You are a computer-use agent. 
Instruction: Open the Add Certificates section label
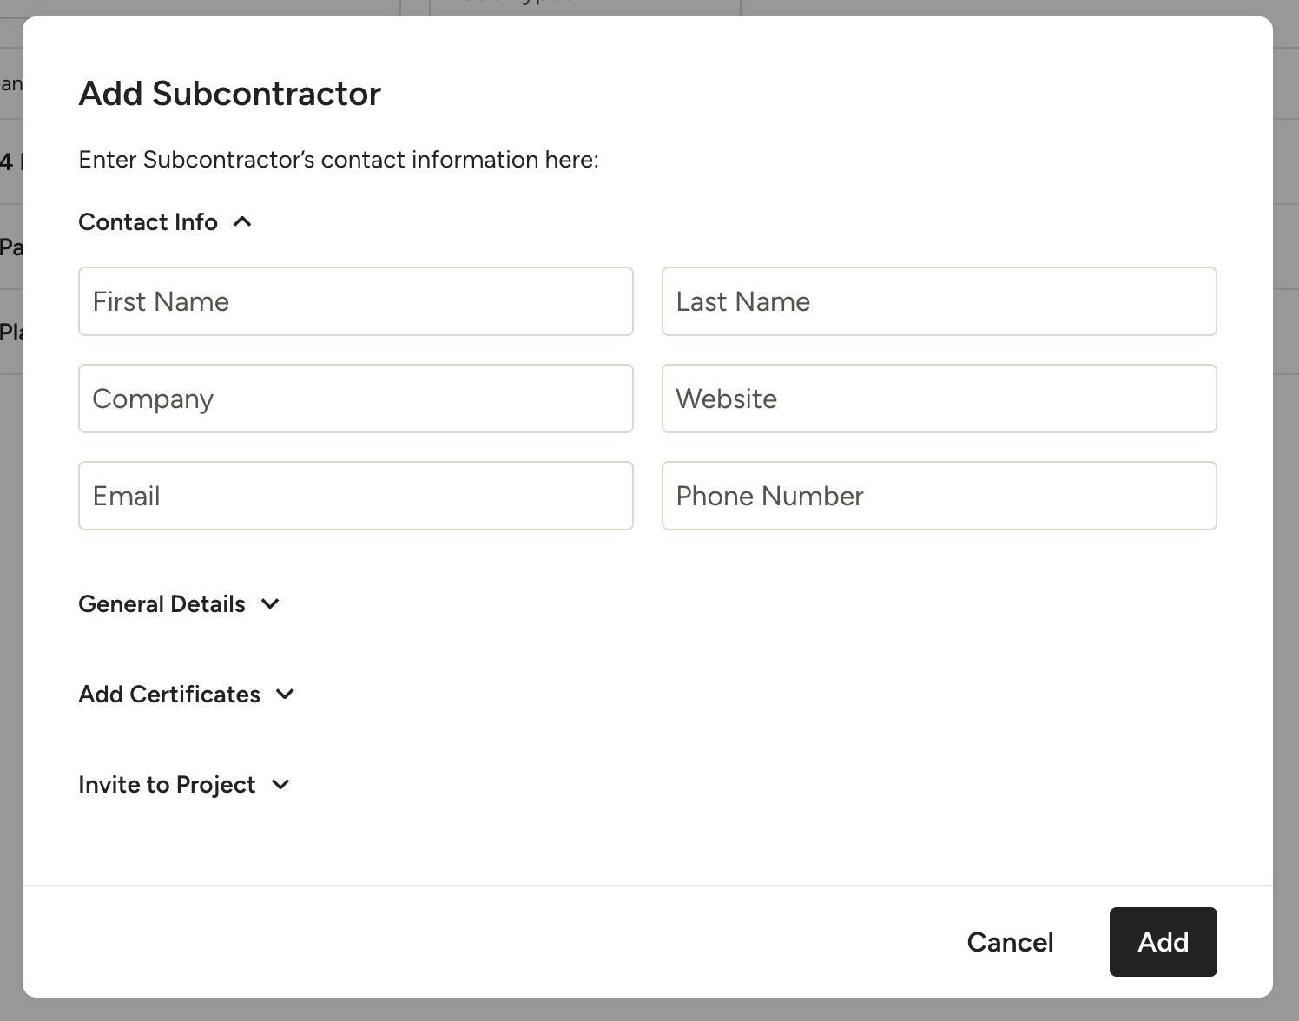[169, 695]
